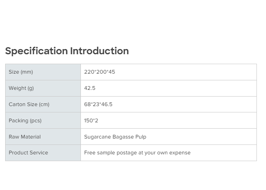Select the Carton Size (cm) label

29,104
